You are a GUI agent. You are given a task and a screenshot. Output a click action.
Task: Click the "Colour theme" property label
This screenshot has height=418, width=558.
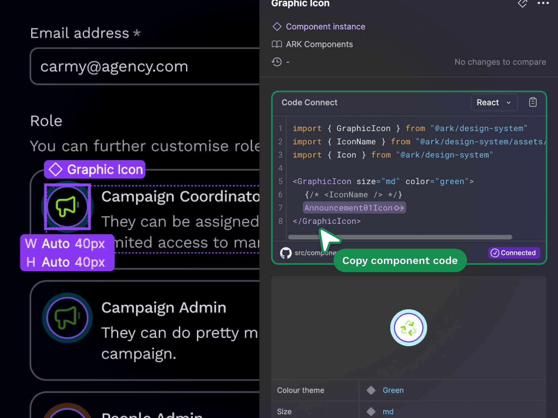pos(300,390)
